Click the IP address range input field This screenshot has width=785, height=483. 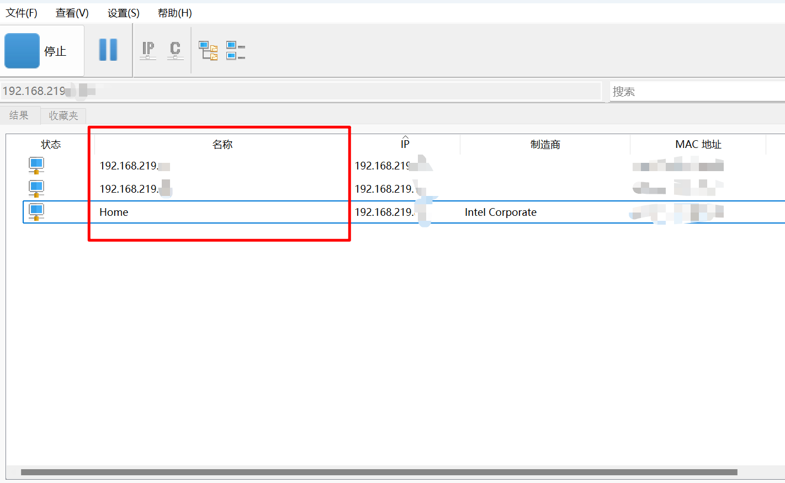tap(331, 91)
